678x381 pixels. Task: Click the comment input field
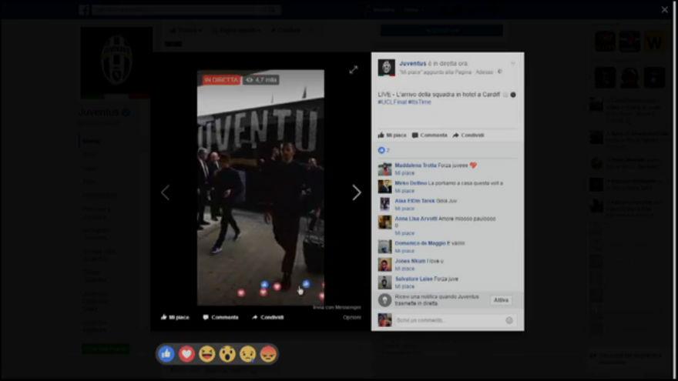pos(447,320)
